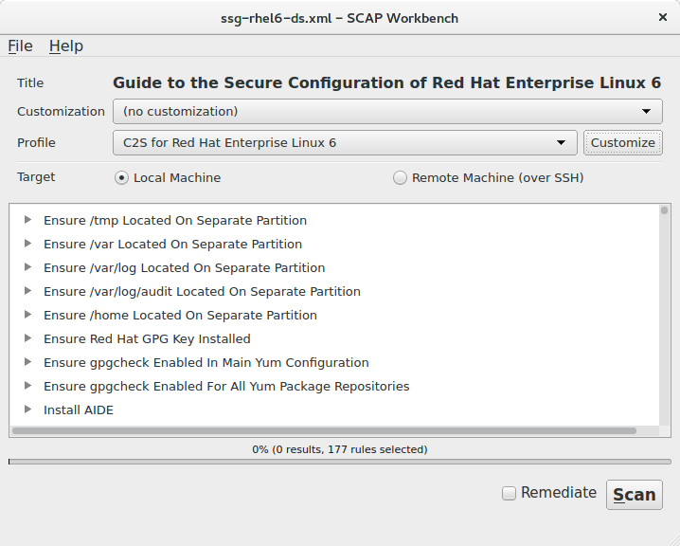
Task: Enable the Remediate checkbox
Action: [x=509, y=493]
